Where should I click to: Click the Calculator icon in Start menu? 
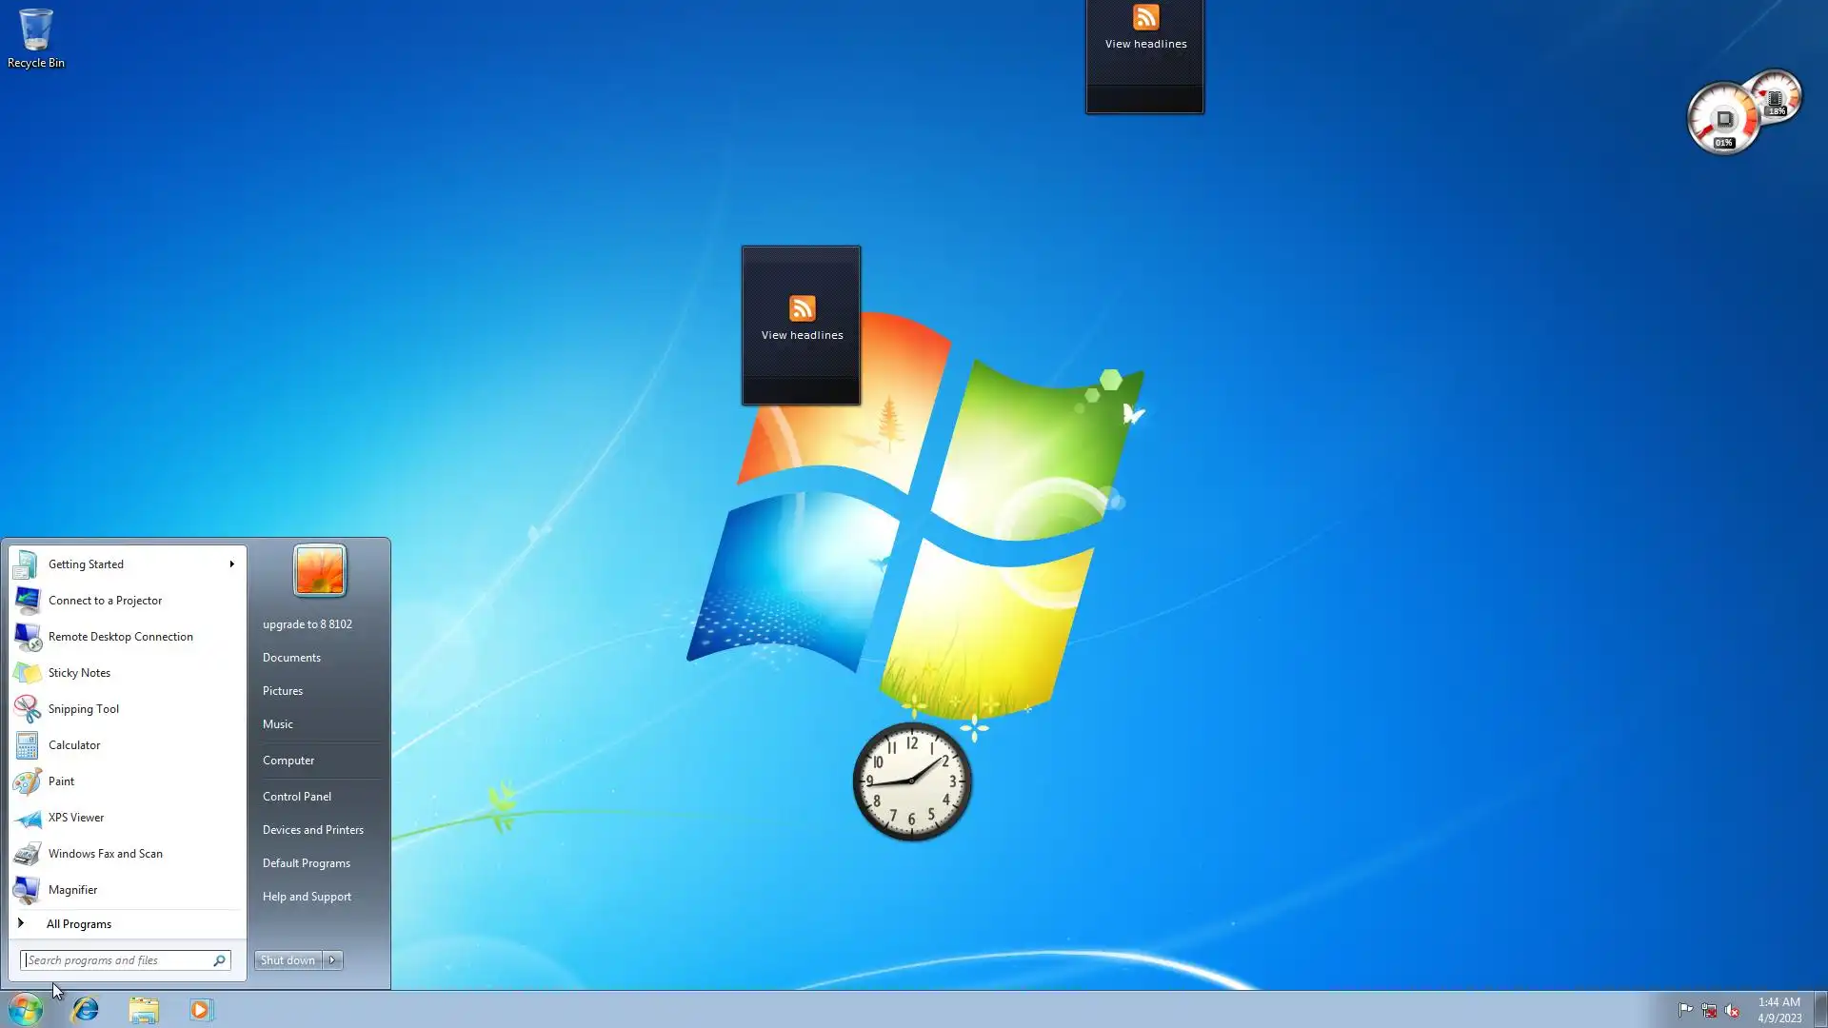tap(27, 745)
